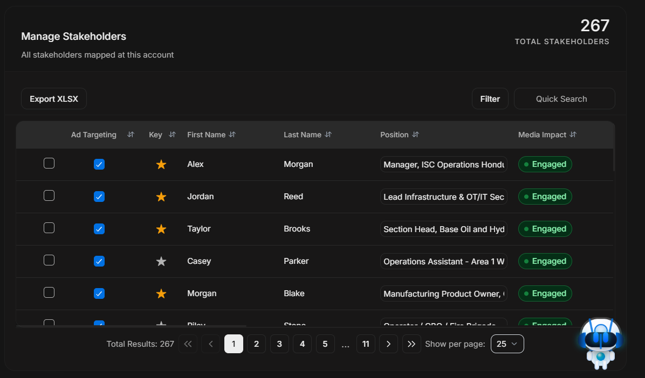Click the Export XLSX button

(54, 99)
